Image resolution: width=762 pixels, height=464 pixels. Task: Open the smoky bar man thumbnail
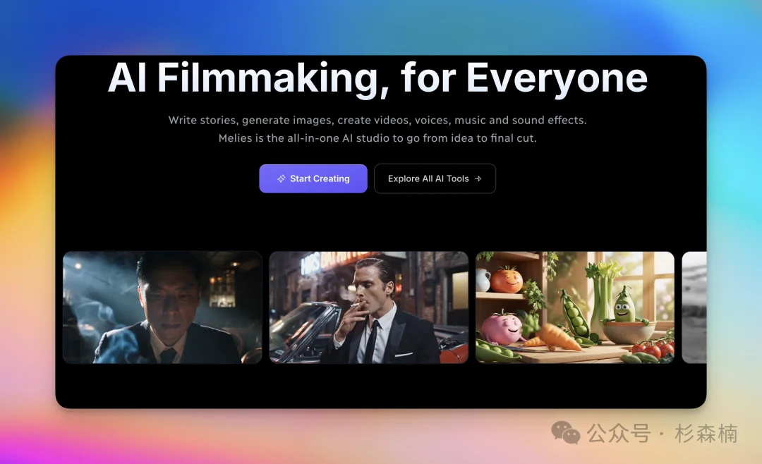[x=162, y=307]
